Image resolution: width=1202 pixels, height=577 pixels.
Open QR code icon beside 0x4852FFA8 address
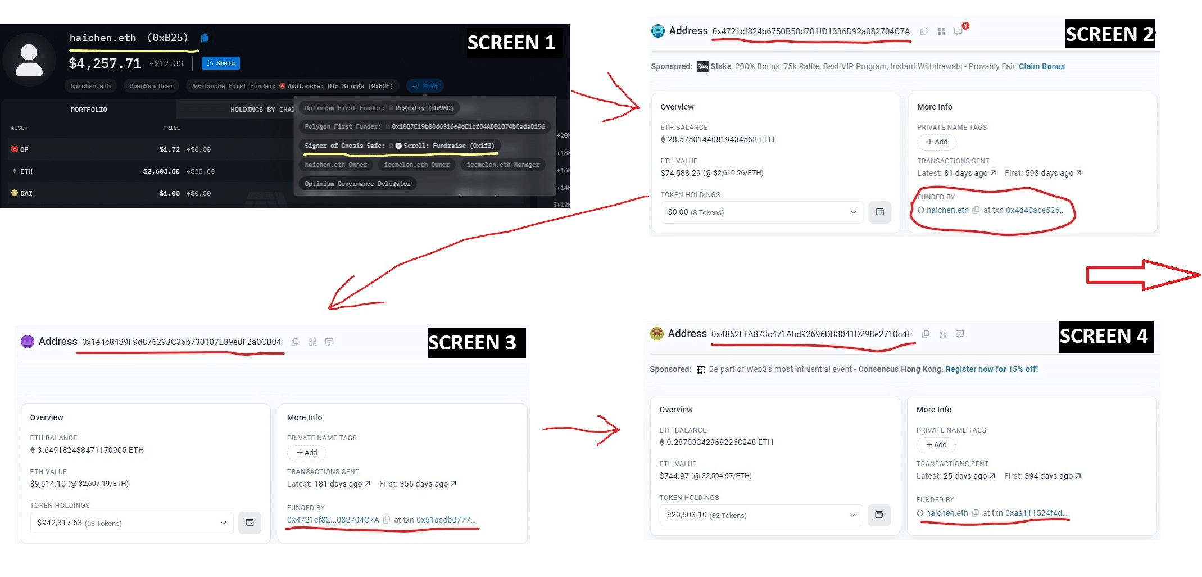943,334
